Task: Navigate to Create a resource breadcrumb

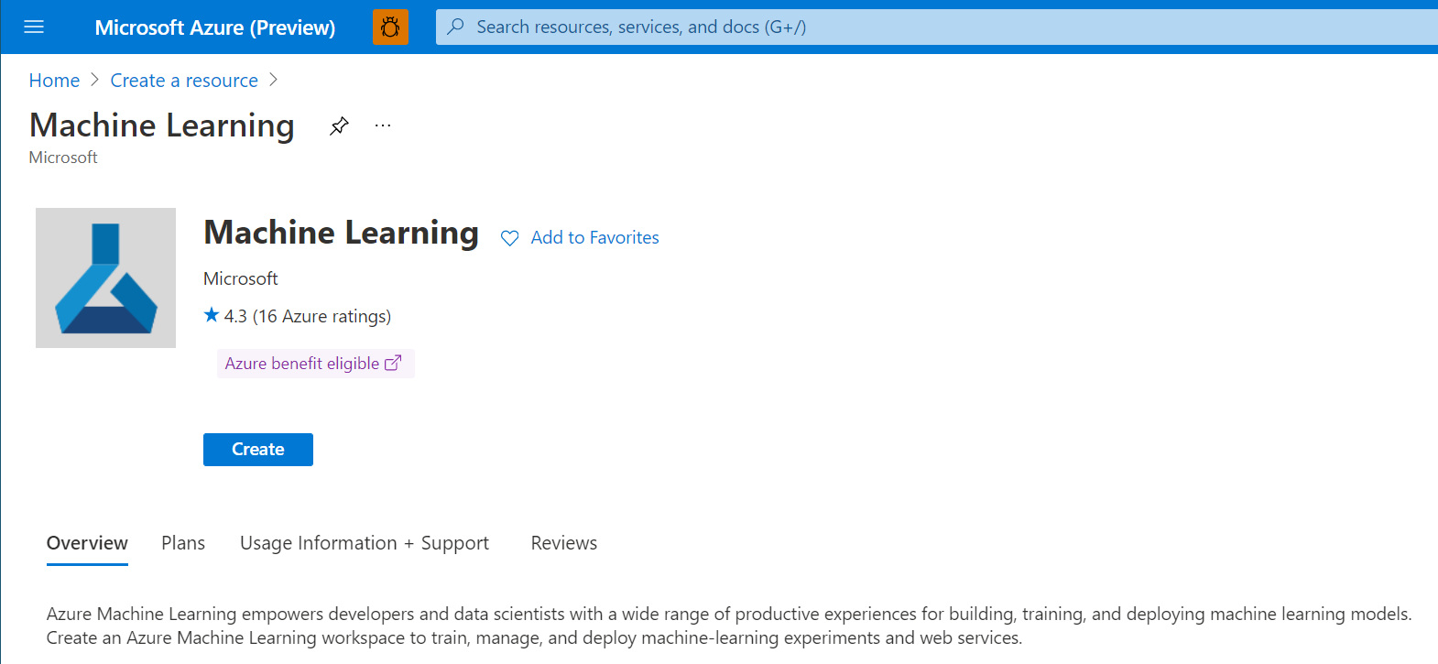Action: click(x=184, y=81)
